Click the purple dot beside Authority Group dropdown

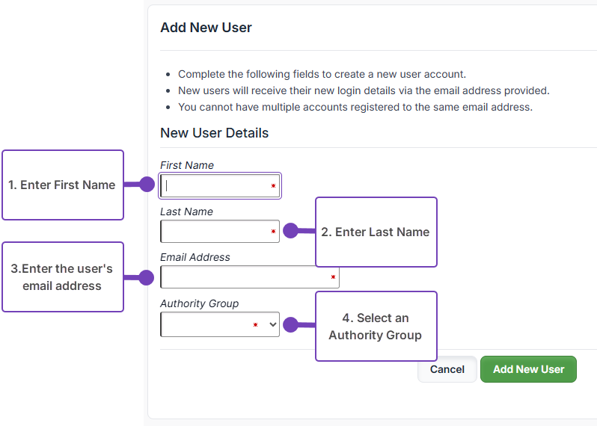point(290,324)
